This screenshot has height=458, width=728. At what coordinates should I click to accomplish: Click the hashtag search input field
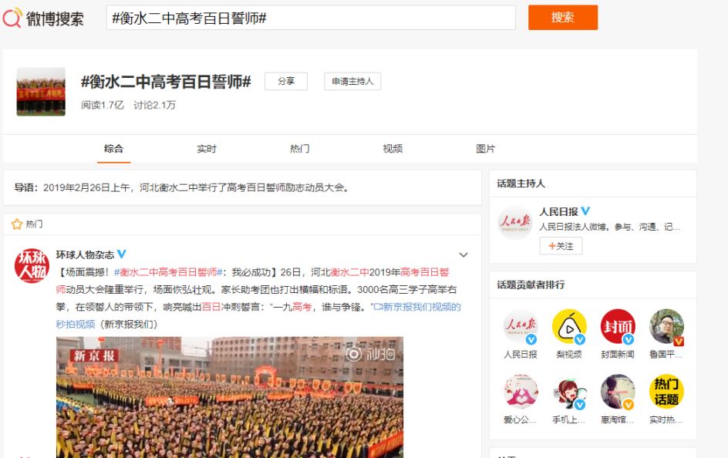308,18
